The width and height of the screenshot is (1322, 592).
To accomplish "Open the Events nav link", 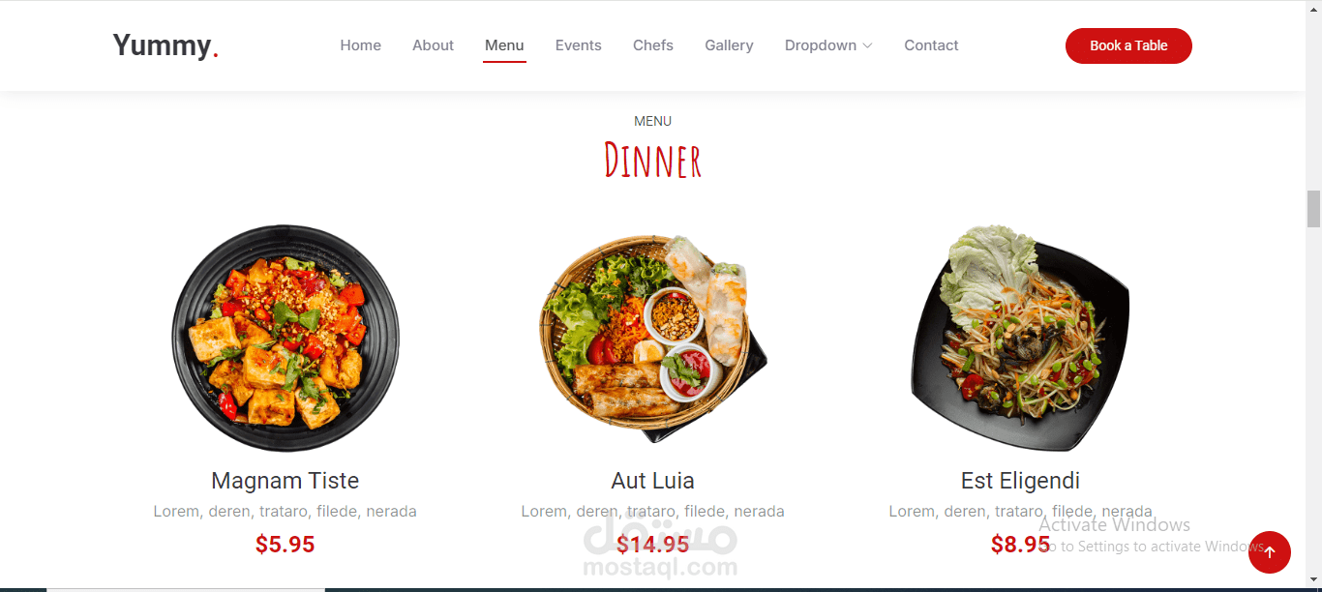I will click(578, 45).
